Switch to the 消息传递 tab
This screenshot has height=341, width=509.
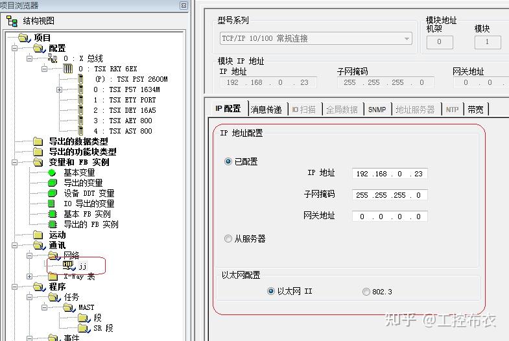(266, 110)
